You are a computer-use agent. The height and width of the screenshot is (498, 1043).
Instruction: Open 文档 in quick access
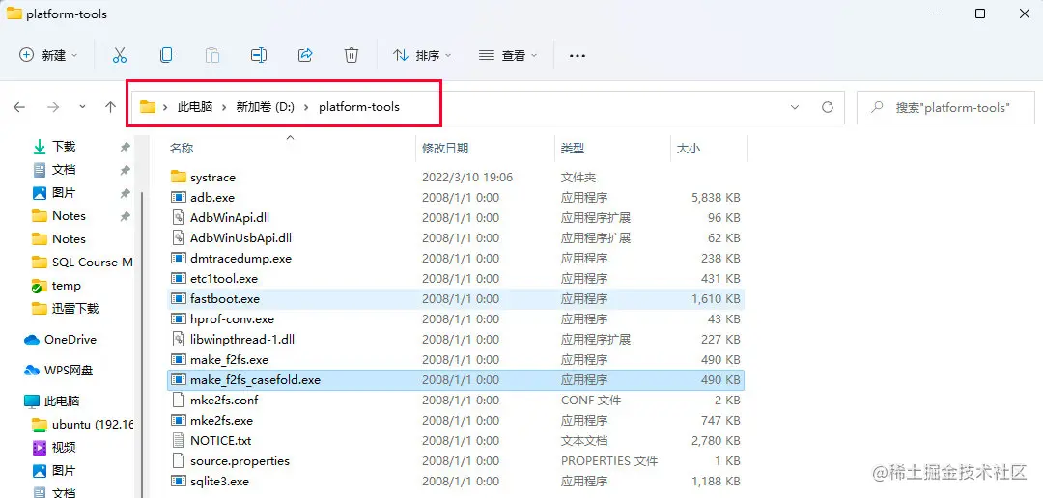coord(64,170)
